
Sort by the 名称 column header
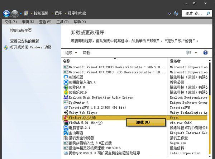pyautogui.click(x=67, y=61)
